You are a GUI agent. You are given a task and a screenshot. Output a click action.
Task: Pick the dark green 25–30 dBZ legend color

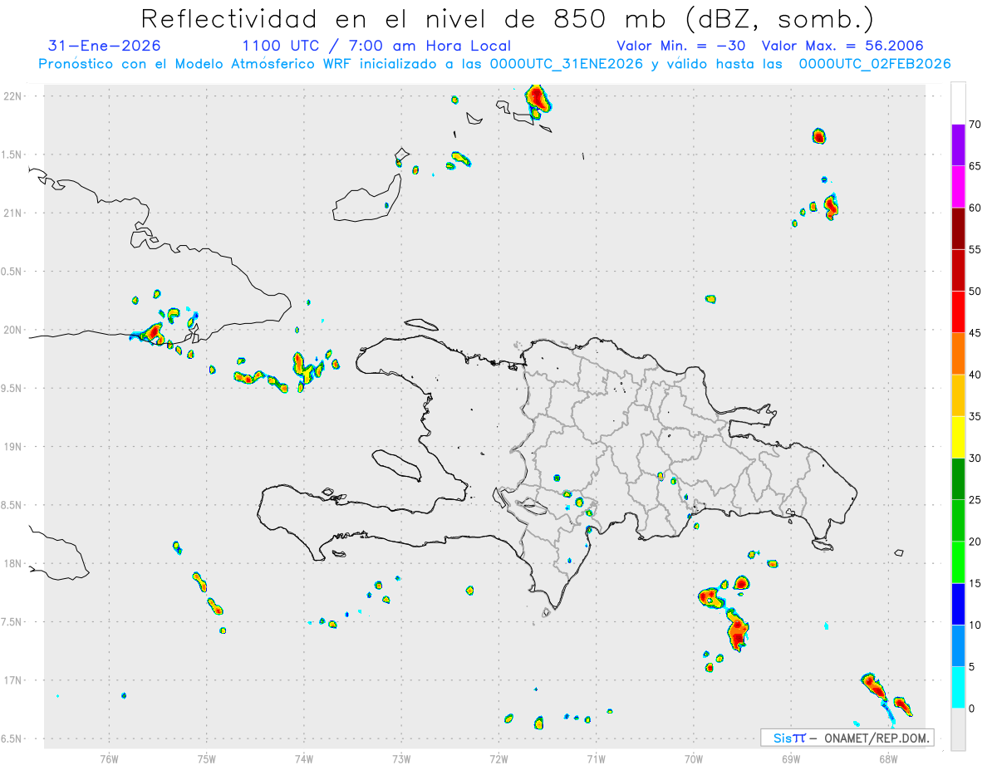[x=958, y=479]
